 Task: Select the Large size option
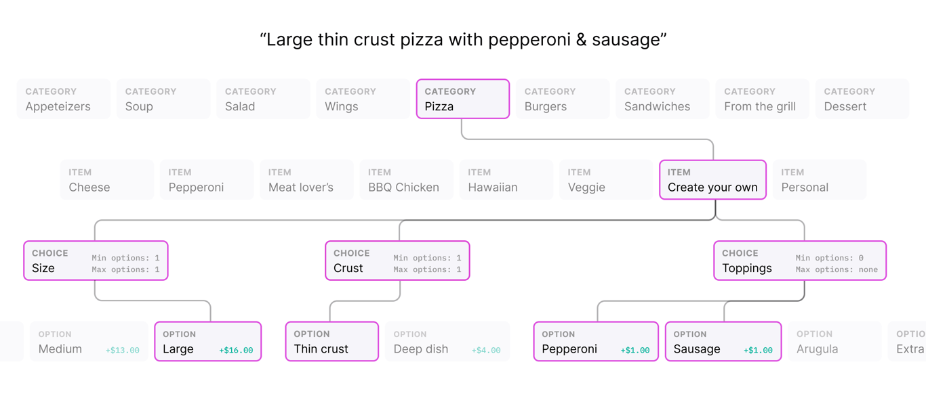(207, 342)
